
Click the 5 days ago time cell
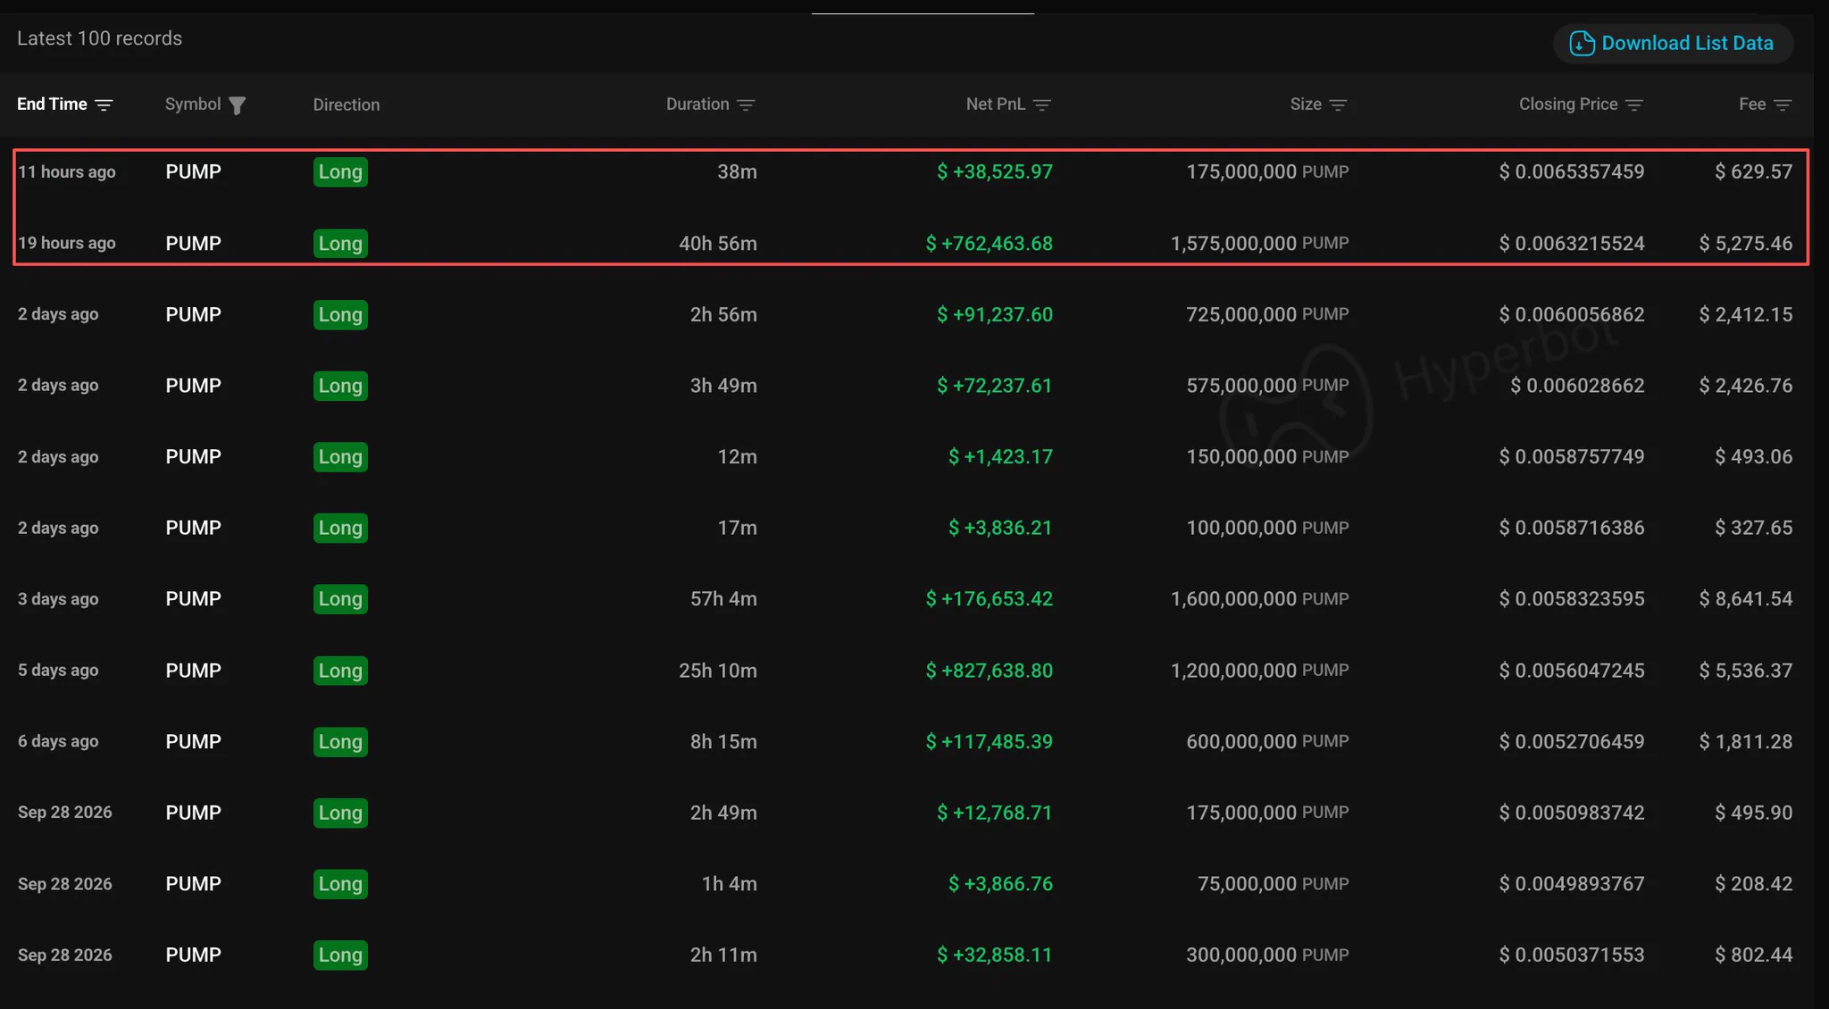pyautogui.click(x=58, y=671)
